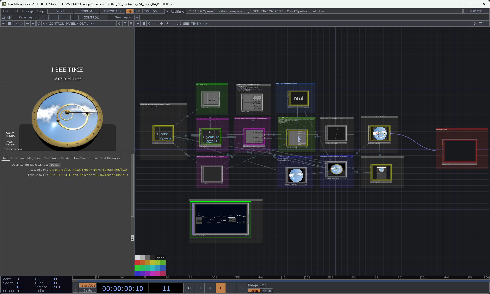This screenshot has width=490, height=294.
Task: Click the bookmark star icon in left pane
Action: [x=33, y=24]
